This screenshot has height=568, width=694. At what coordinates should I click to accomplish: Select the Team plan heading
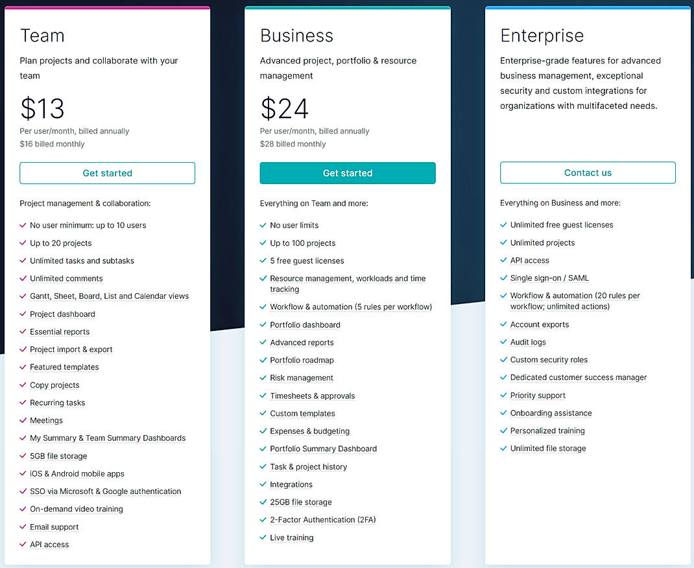42,36
